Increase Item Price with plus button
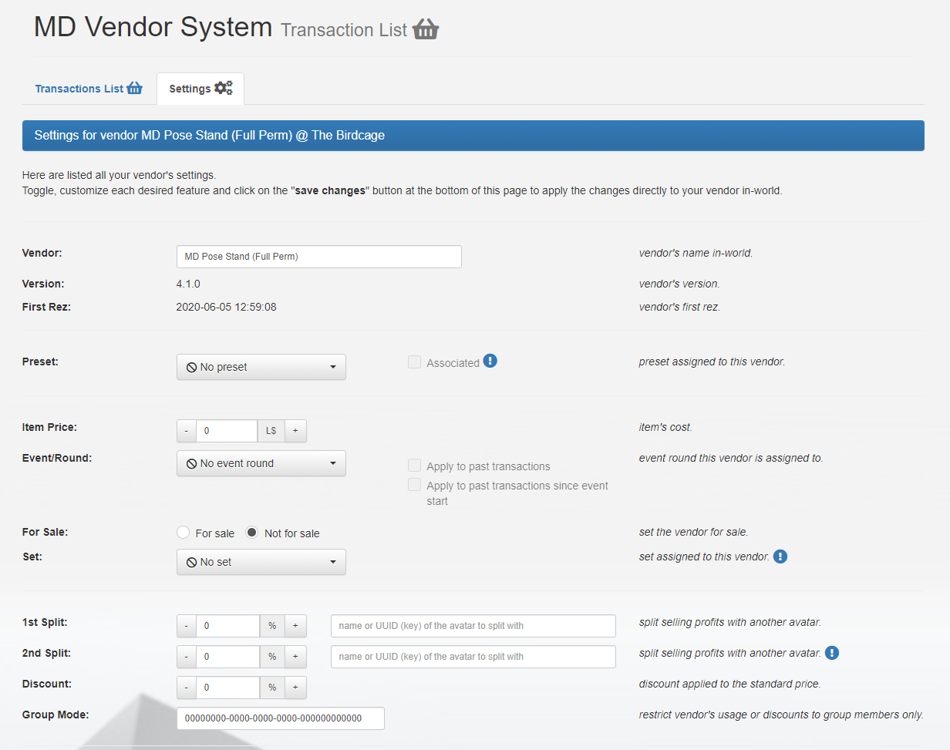This screenshot has width=950, height=750. 296,431
